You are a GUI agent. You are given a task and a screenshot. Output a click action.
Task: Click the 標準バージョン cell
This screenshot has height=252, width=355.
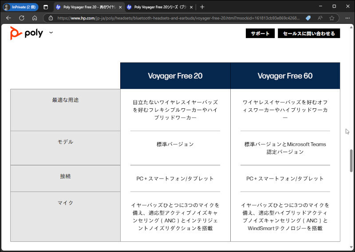pyautogui.click(x=175, y=144)
